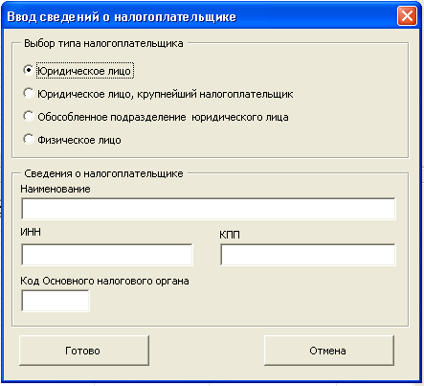Click the Готово button

[x=84, y=351]
